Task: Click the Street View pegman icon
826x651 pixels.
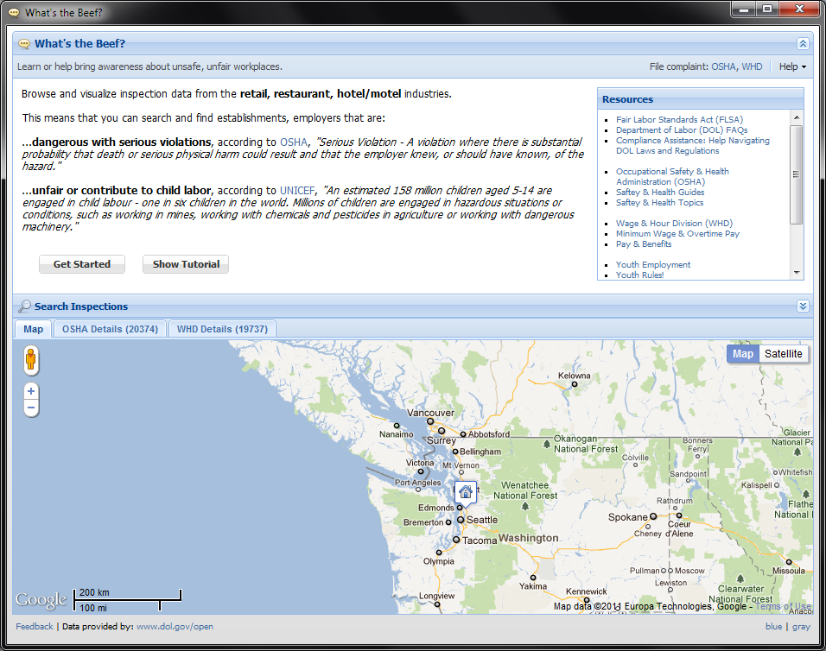Action: tap(30, 360)
